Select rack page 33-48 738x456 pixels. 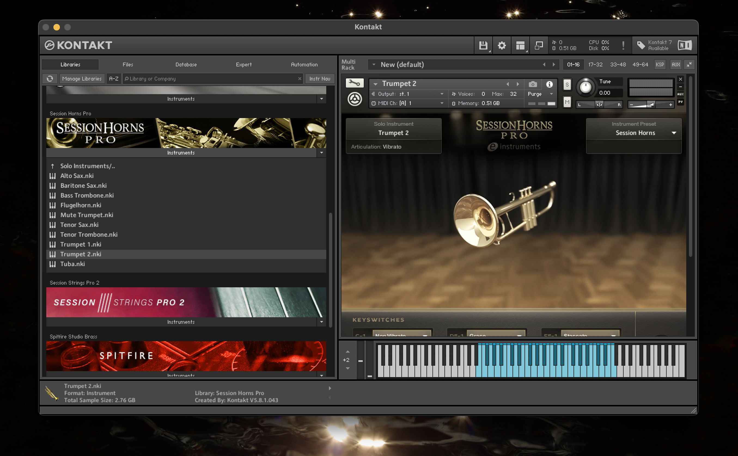tap(618, 64)
